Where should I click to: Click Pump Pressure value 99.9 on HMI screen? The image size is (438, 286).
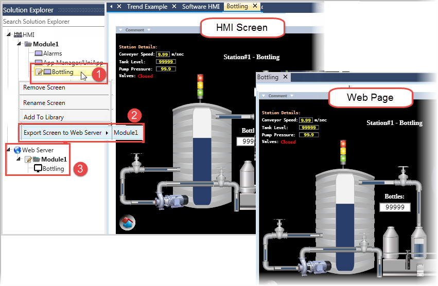coord(166,69)
